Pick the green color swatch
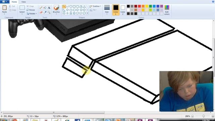The width and height of the screenshot is (215, 121). pos(150,6)
